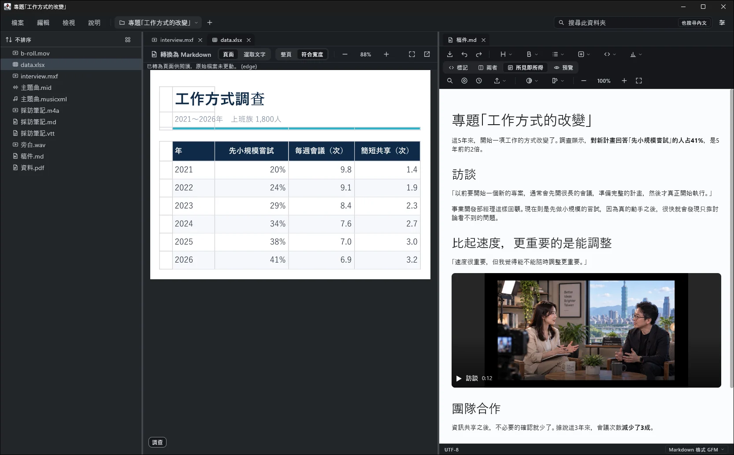Zoom in the data.xlsx preview at 88%
This screenshot has width=734, height=455.
[386, 54]
